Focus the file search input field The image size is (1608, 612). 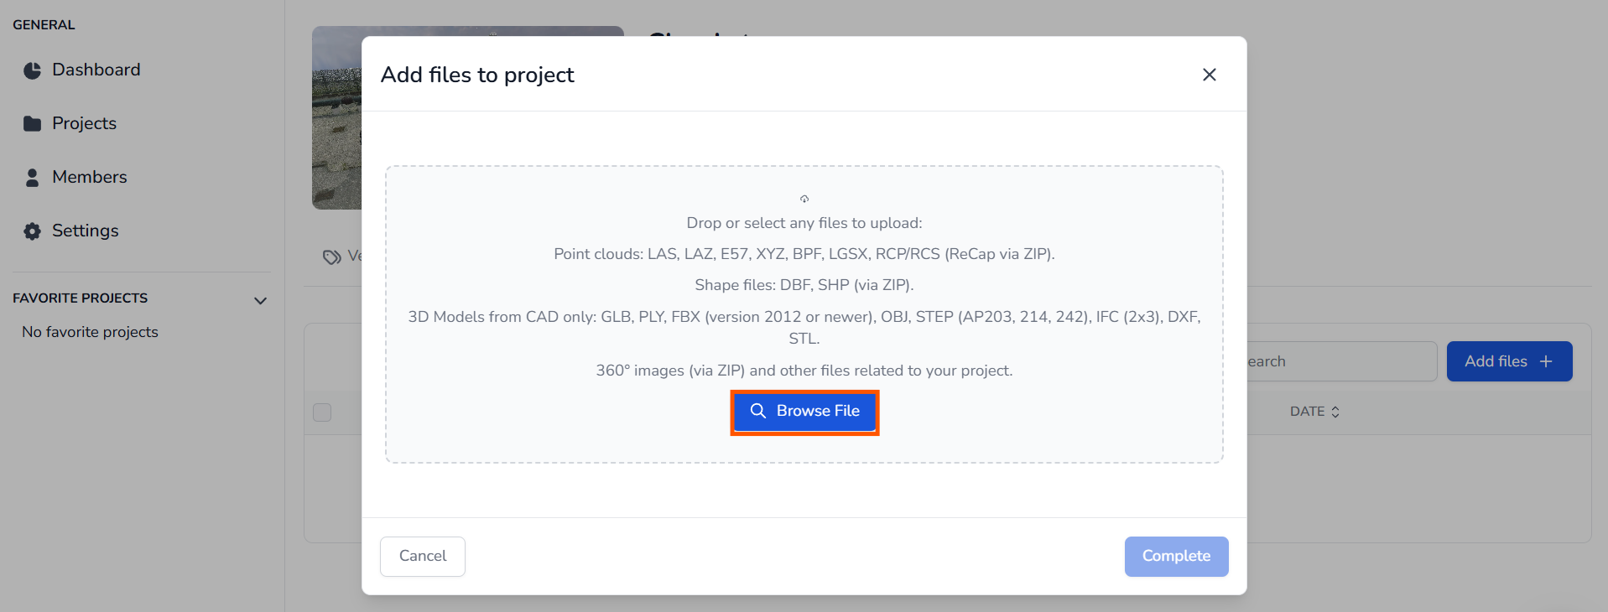tap(1339, 361)
